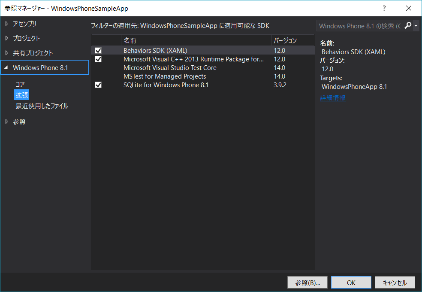Viewport: 422px width, 292px height.
Task: Select Behaviors SDK (XAML) row name
Action: coord(155,50)
